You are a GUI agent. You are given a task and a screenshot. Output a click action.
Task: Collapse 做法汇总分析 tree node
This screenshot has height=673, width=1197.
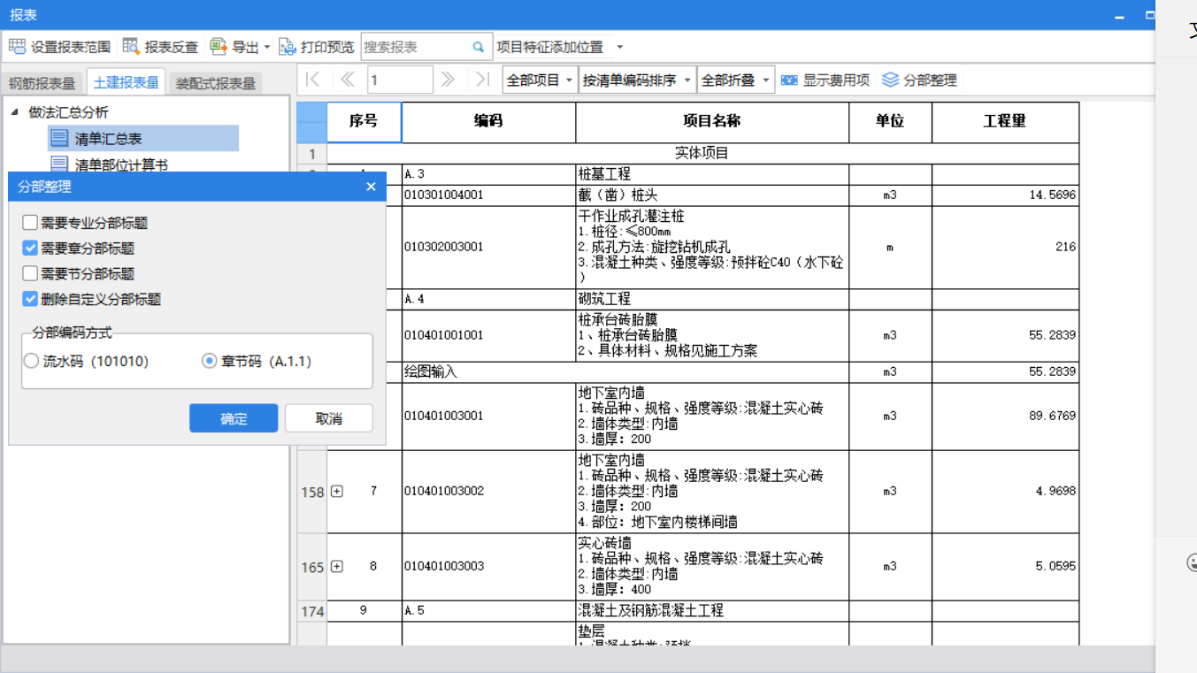point(15,112)
